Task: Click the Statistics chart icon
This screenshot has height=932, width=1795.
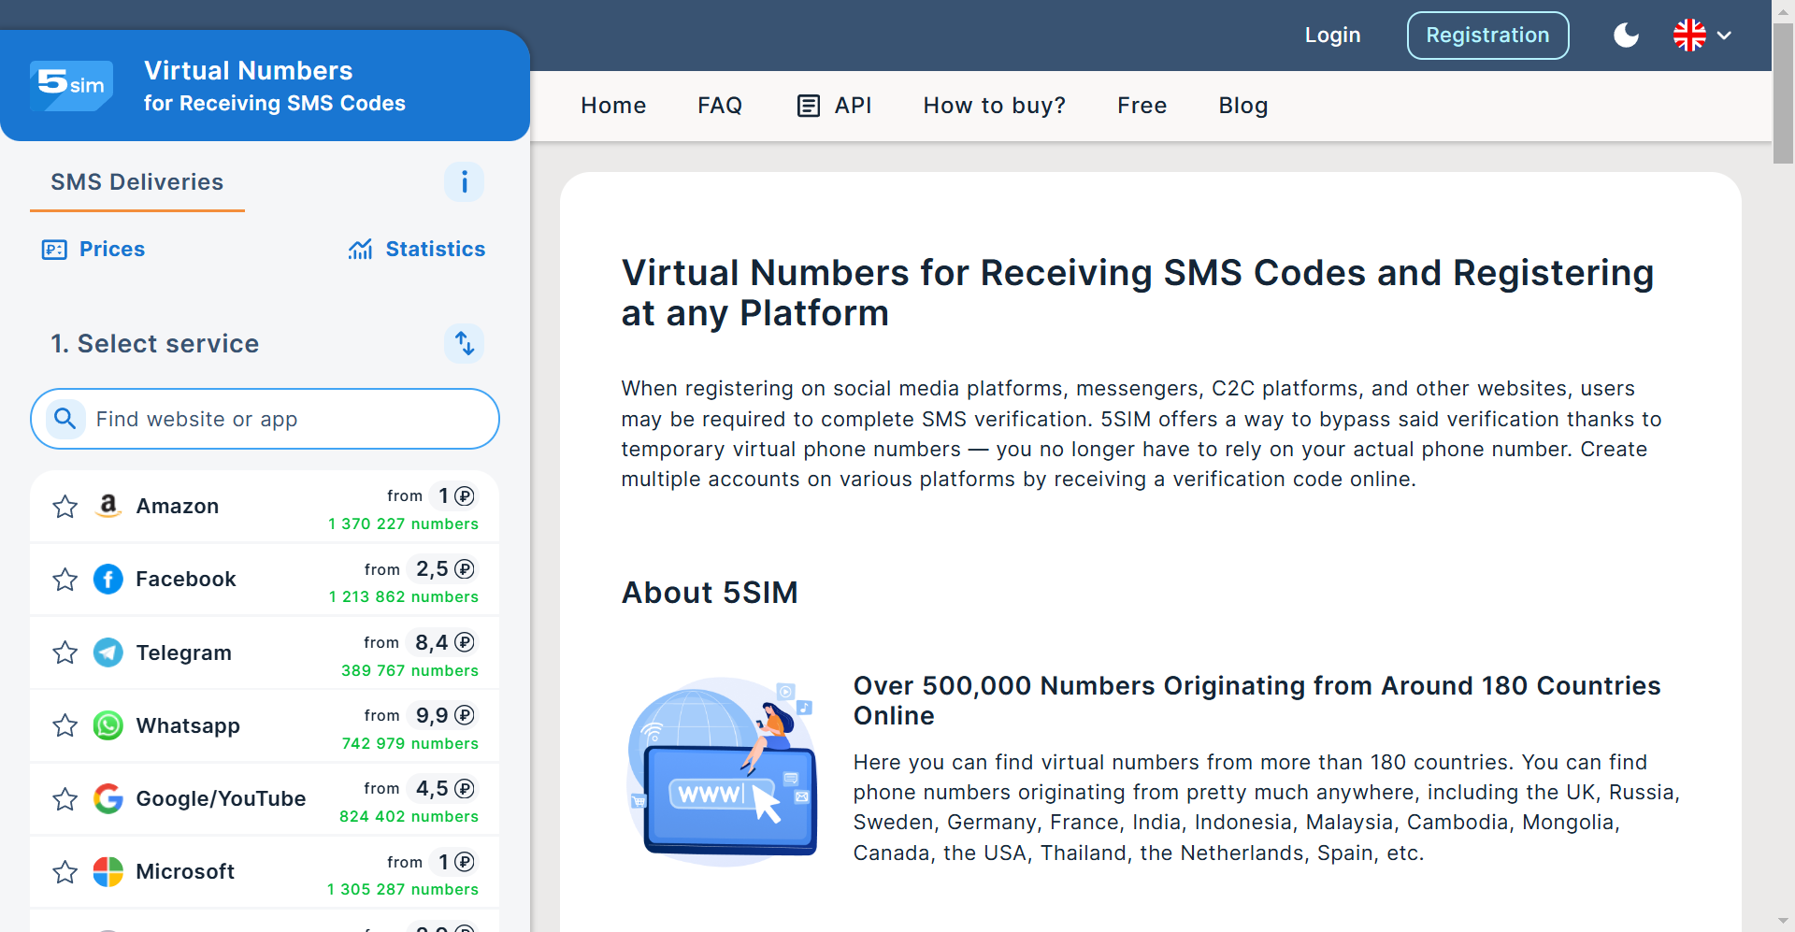Action: (360, 250)
